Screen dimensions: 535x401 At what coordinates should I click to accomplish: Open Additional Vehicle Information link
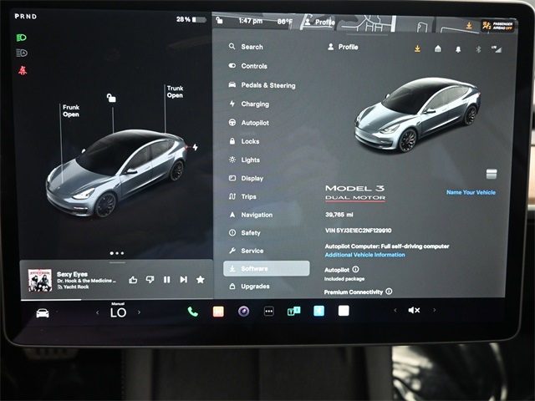[x=364, y=255]
